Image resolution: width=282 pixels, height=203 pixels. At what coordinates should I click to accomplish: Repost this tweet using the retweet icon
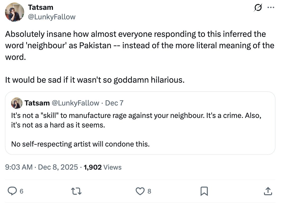(76, 191)
